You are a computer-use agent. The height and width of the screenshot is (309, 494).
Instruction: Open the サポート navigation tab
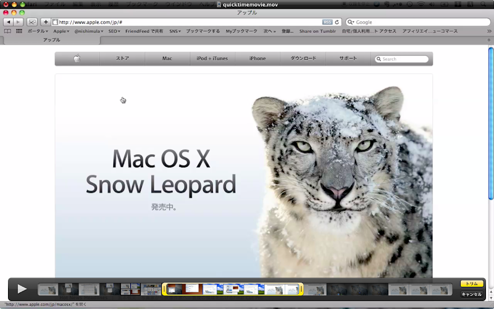[x=348, y=58]
